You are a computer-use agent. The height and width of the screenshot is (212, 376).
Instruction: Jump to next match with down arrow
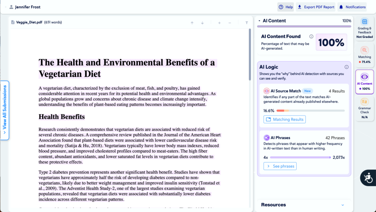pyautogui.click(x=202, y=23)
